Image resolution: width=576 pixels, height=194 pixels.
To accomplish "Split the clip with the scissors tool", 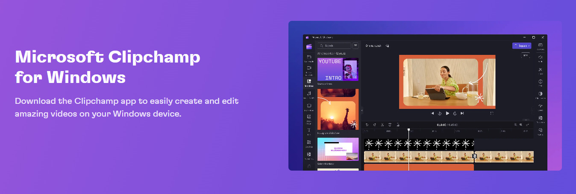I will [x=382, y=125].
